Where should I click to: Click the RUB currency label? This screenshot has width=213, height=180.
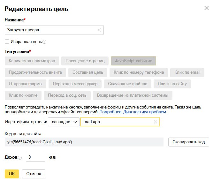pyautogui.click(x=52, y=157)
